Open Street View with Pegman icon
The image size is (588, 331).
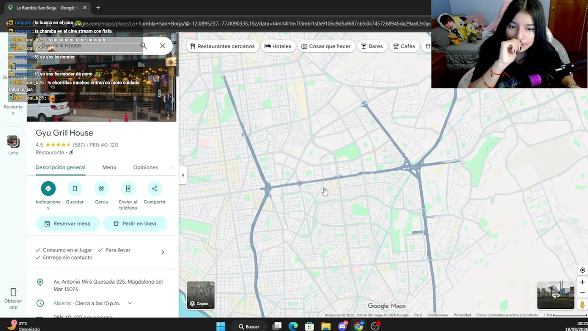pyautogui.click(x=582, y=305)
